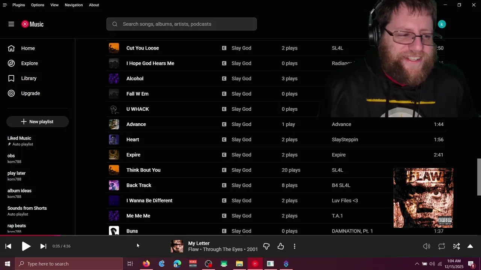Screen dimensions: 481x270
Task: Launch Firefox from the taskbar
Action: click(146, 264)
